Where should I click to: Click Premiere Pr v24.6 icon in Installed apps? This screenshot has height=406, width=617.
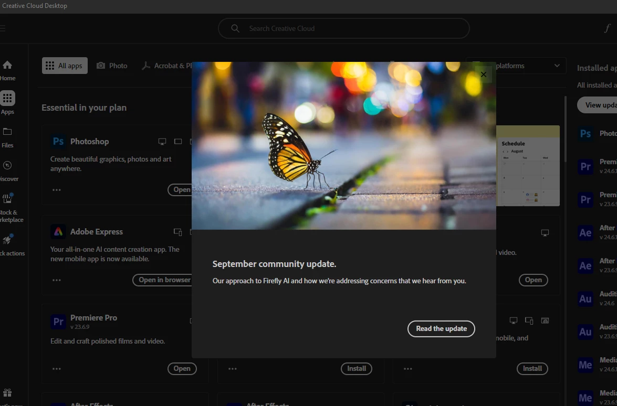click(585, 167)
